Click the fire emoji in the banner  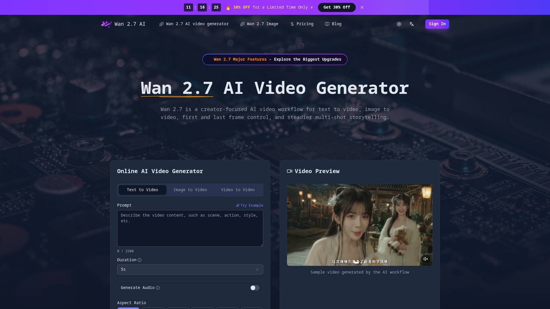click(228, 7)
